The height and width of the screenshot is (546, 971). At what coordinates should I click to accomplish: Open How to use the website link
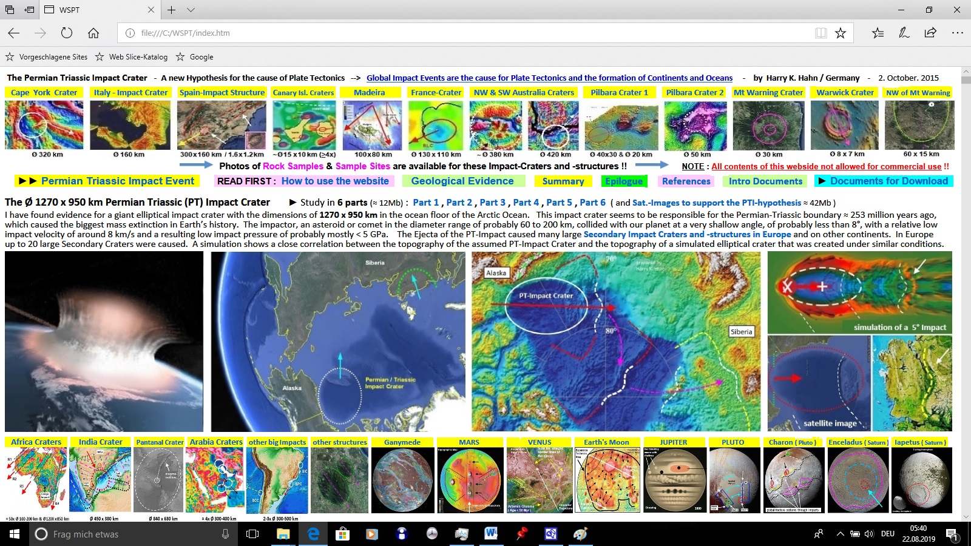[x=335, y=181]
